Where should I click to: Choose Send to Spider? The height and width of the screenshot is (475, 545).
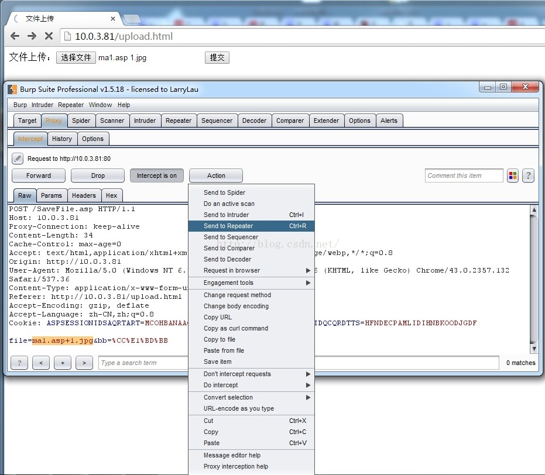251,192
